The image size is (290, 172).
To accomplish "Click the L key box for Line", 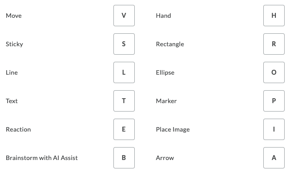I will 124,72.
